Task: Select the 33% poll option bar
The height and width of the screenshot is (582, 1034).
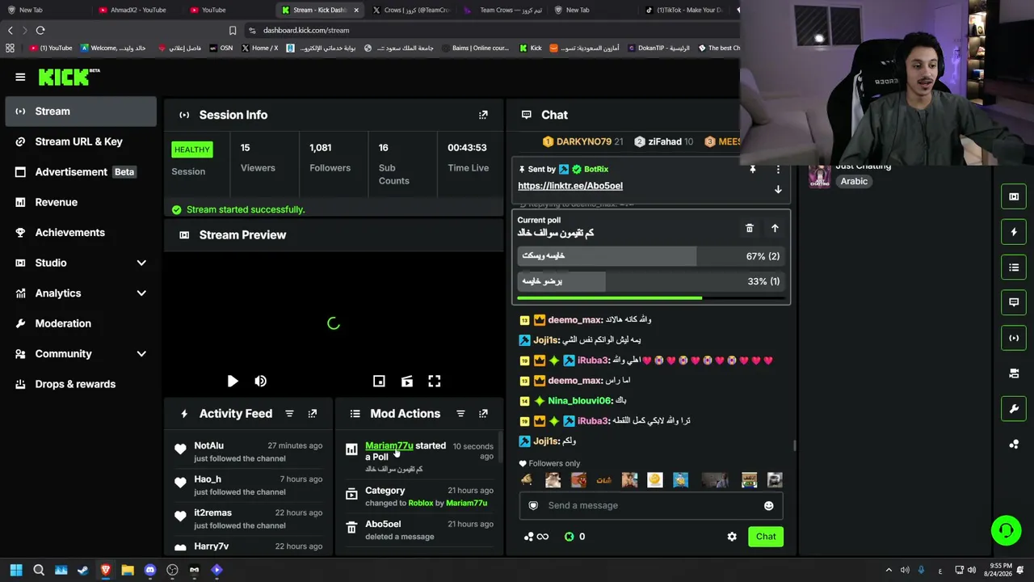Action: tap(651, 281)
